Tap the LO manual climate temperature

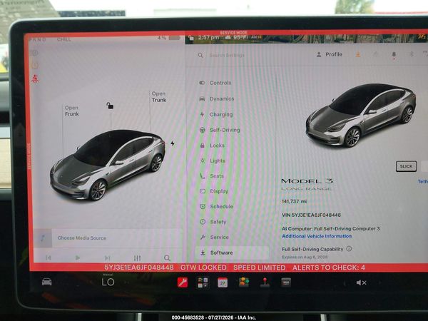108,282
